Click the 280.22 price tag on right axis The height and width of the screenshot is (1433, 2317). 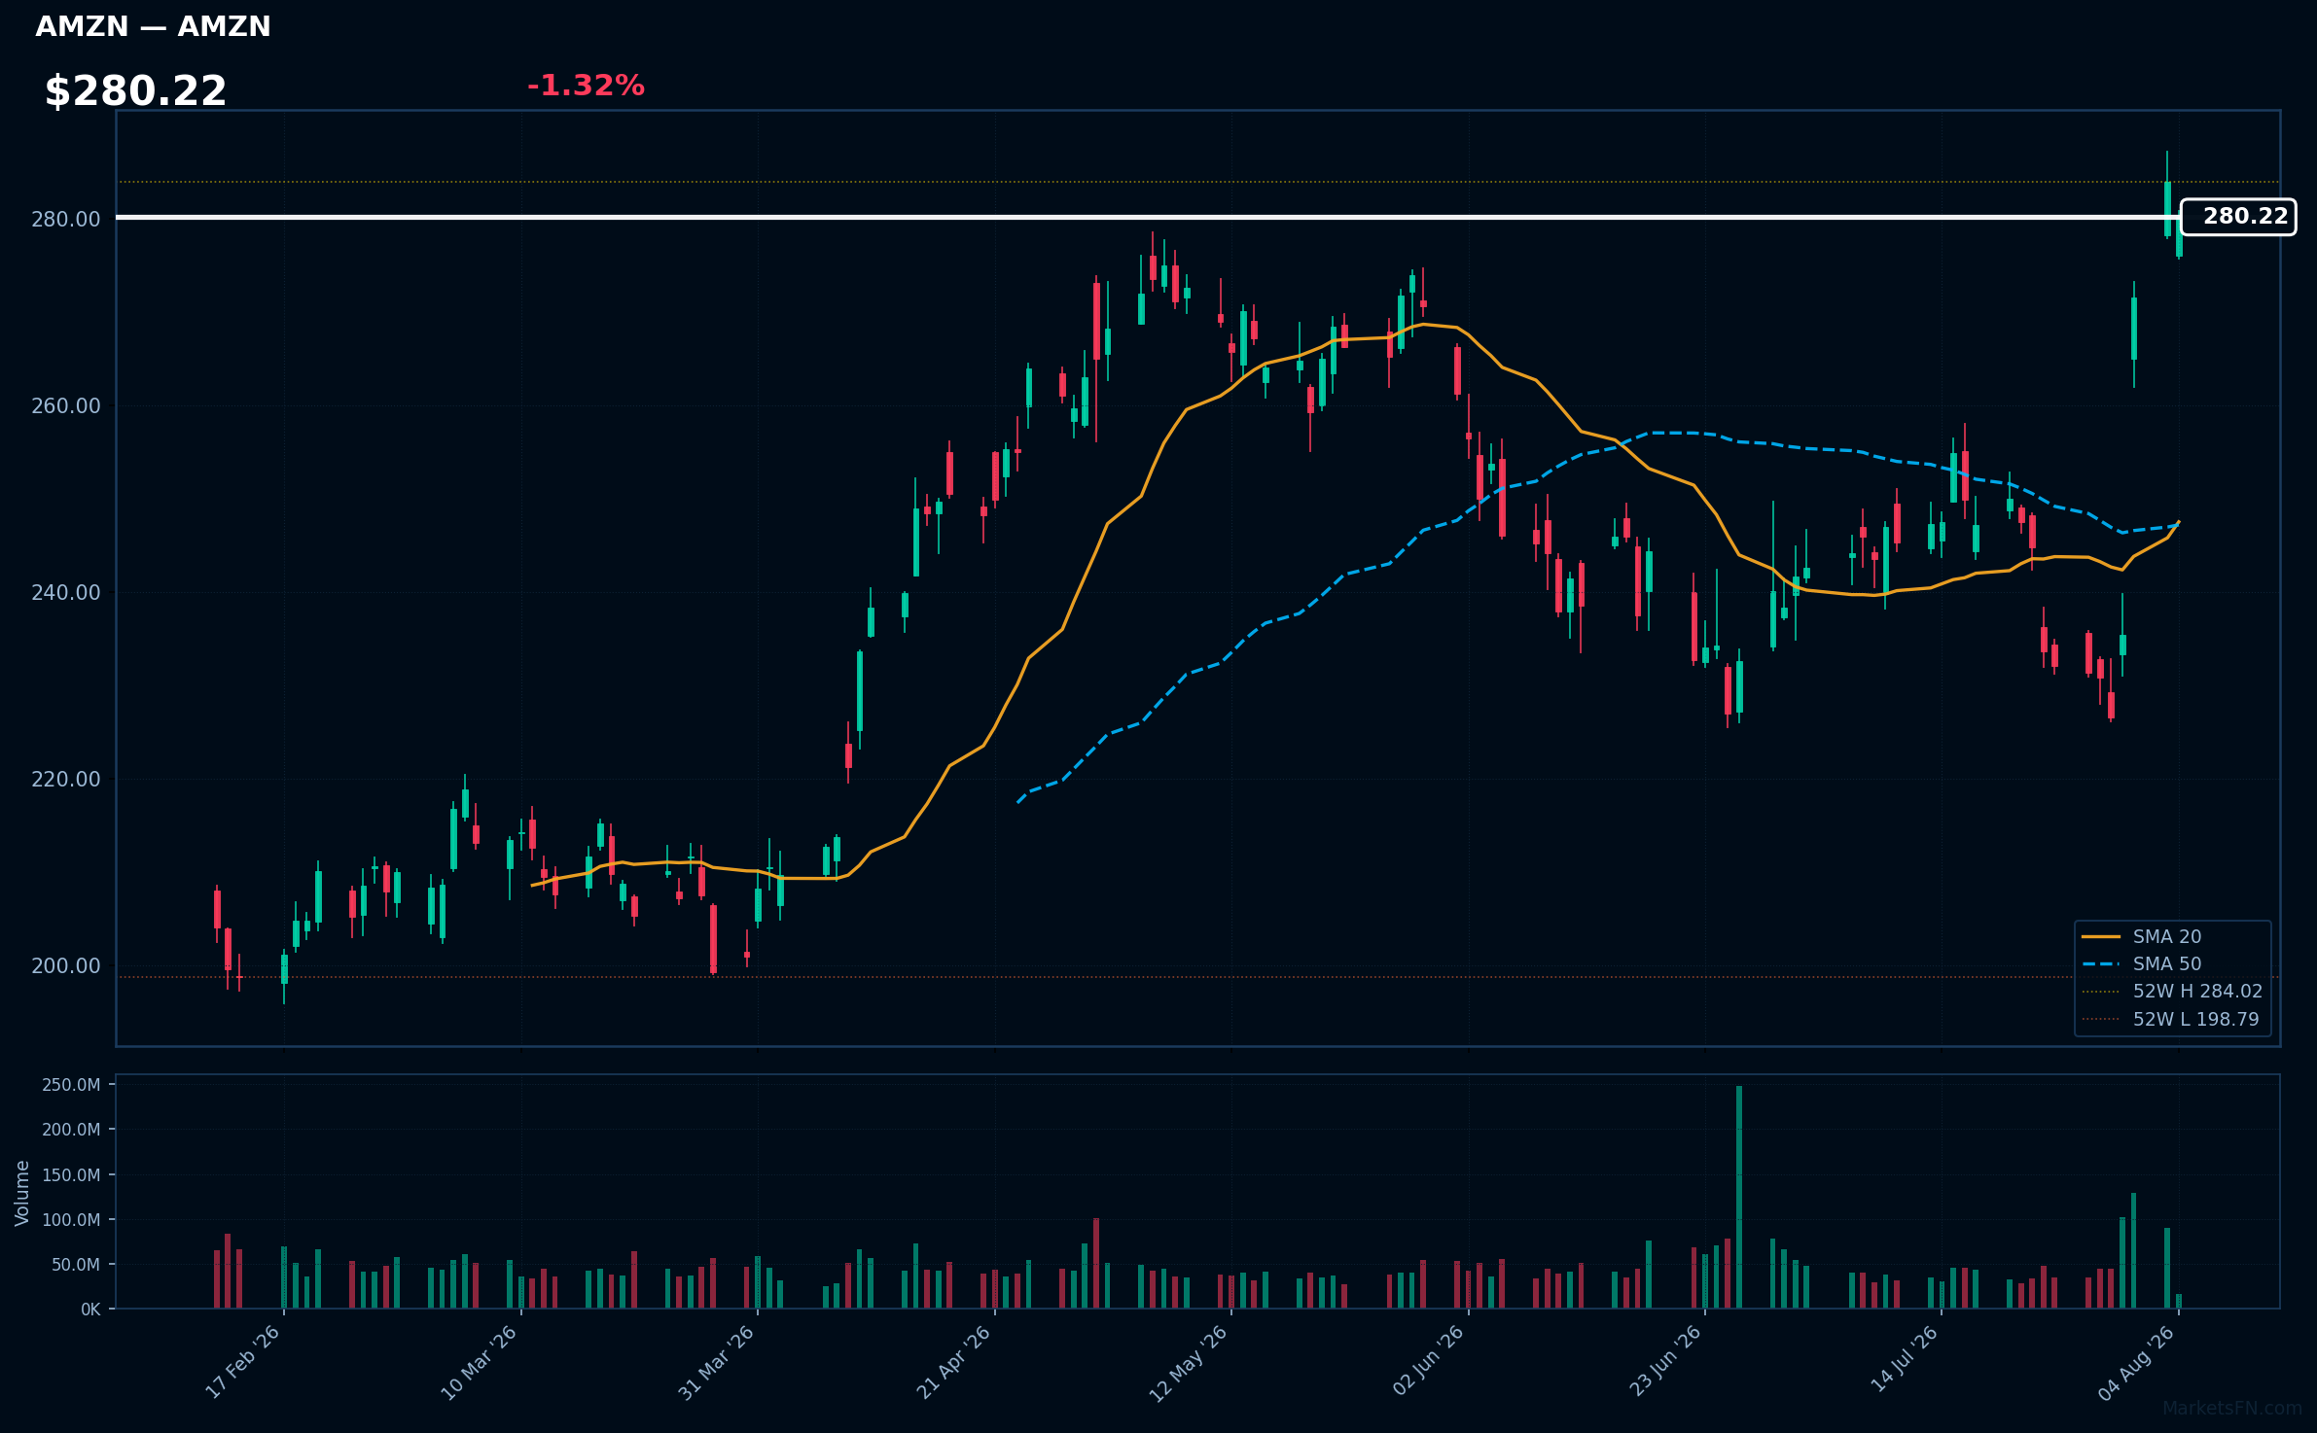click(2238, 217)
